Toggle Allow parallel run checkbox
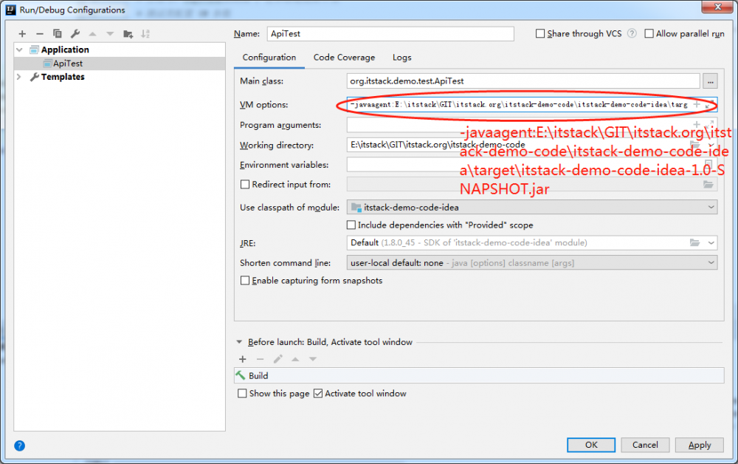Viewport: 738px width, 464px height. click(649, 33)
